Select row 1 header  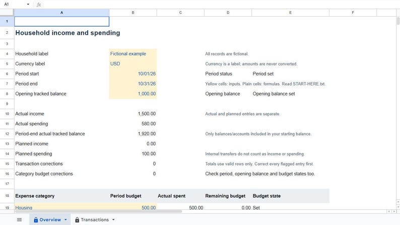(7, 22)
